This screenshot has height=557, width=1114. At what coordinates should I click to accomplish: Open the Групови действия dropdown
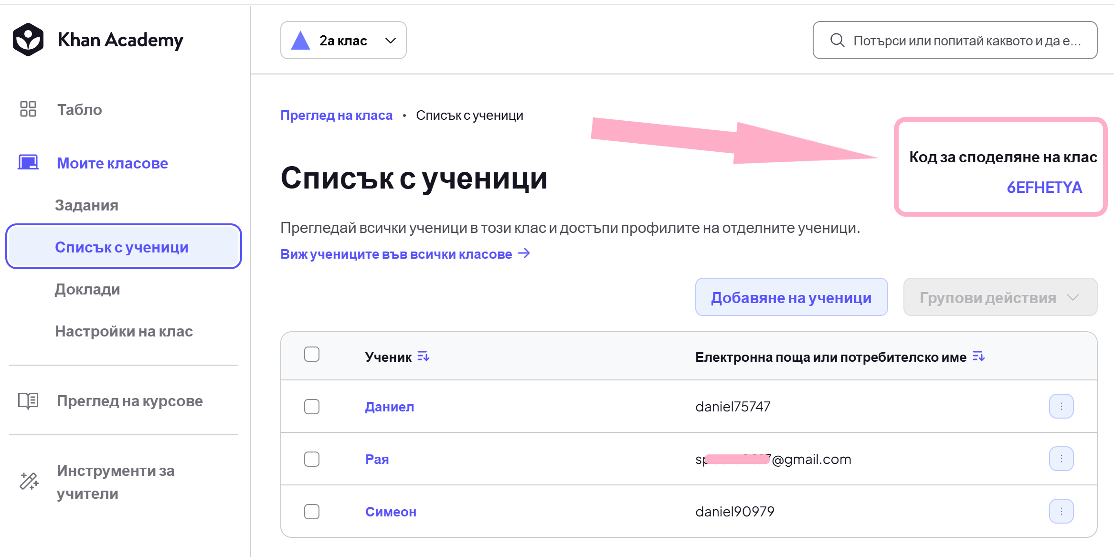pyautogui.click(x=1000, y=297)
